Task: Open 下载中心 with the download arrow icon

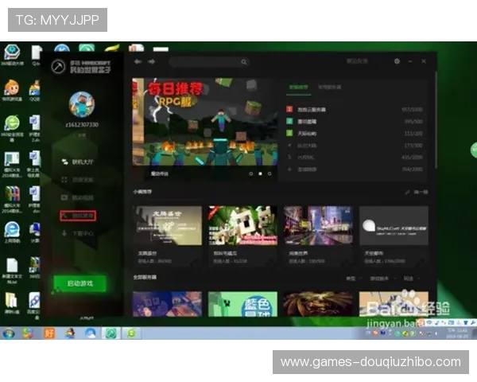Action: pos(78,234)
